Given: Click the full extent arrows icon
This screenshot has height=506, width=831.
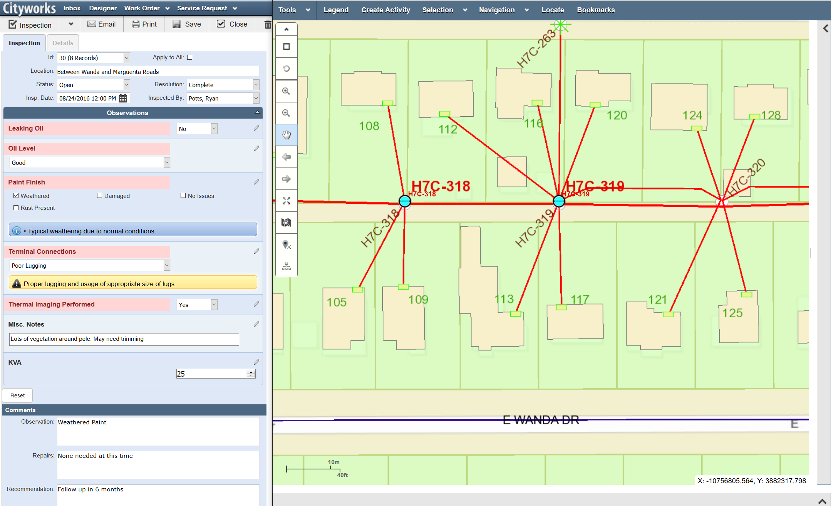Looking at the screenshot, I should pyautogui.click(x=286, y=201).
